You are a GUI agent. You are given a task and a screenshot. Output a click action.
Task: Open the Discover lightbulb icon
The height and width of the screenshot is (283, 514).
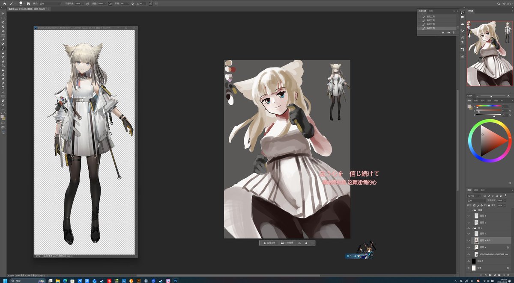[504, 4]
